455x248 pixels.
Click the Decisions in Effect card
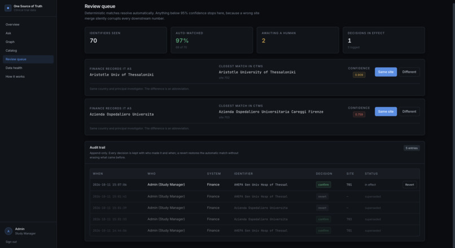coord(384,40)
